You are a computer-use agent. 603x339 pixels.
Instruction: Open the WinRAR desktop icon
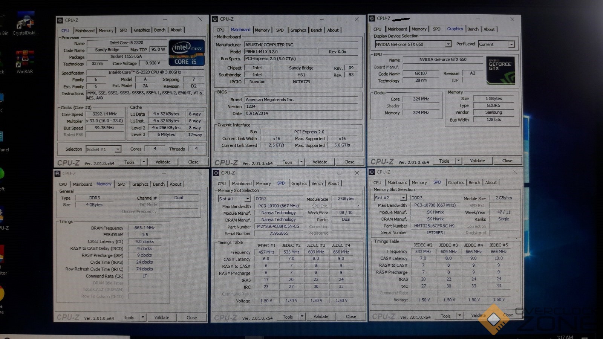(x=24, y=62)
